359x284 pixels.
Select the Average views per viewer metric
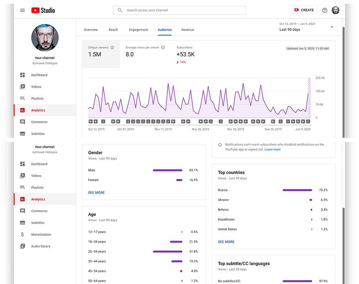[x=145, y=54]
